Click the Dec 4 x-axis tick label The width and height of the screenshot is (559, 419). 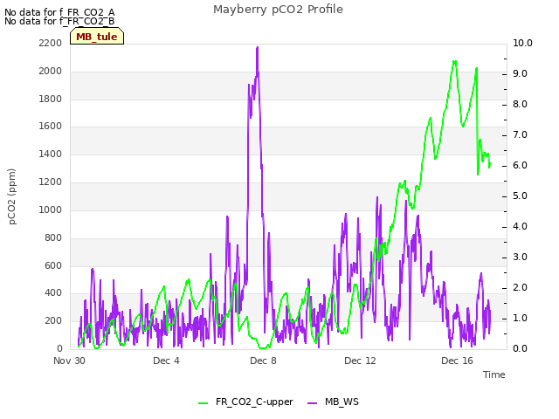coord(166,361)
